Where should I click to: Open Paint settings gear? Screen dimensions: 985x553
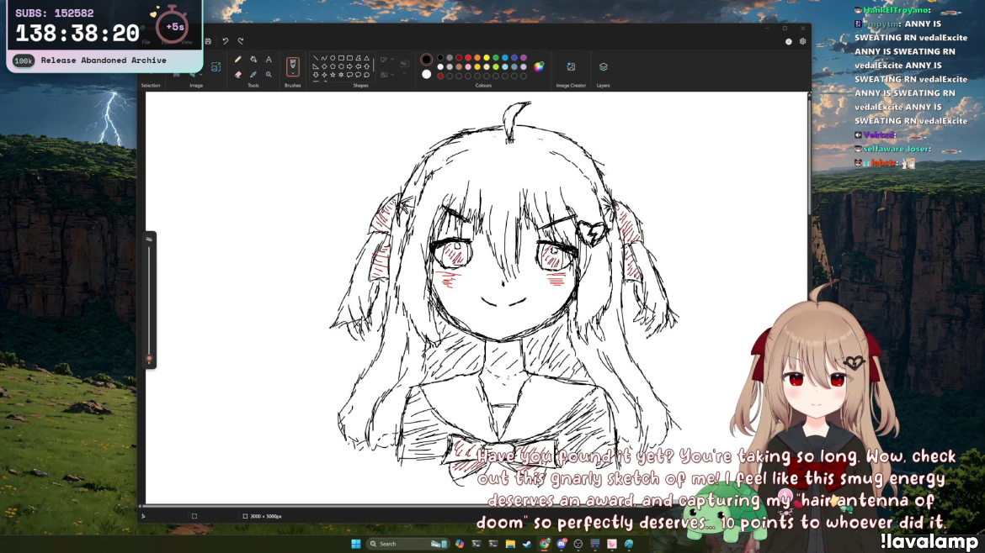[x=802, y=41]
